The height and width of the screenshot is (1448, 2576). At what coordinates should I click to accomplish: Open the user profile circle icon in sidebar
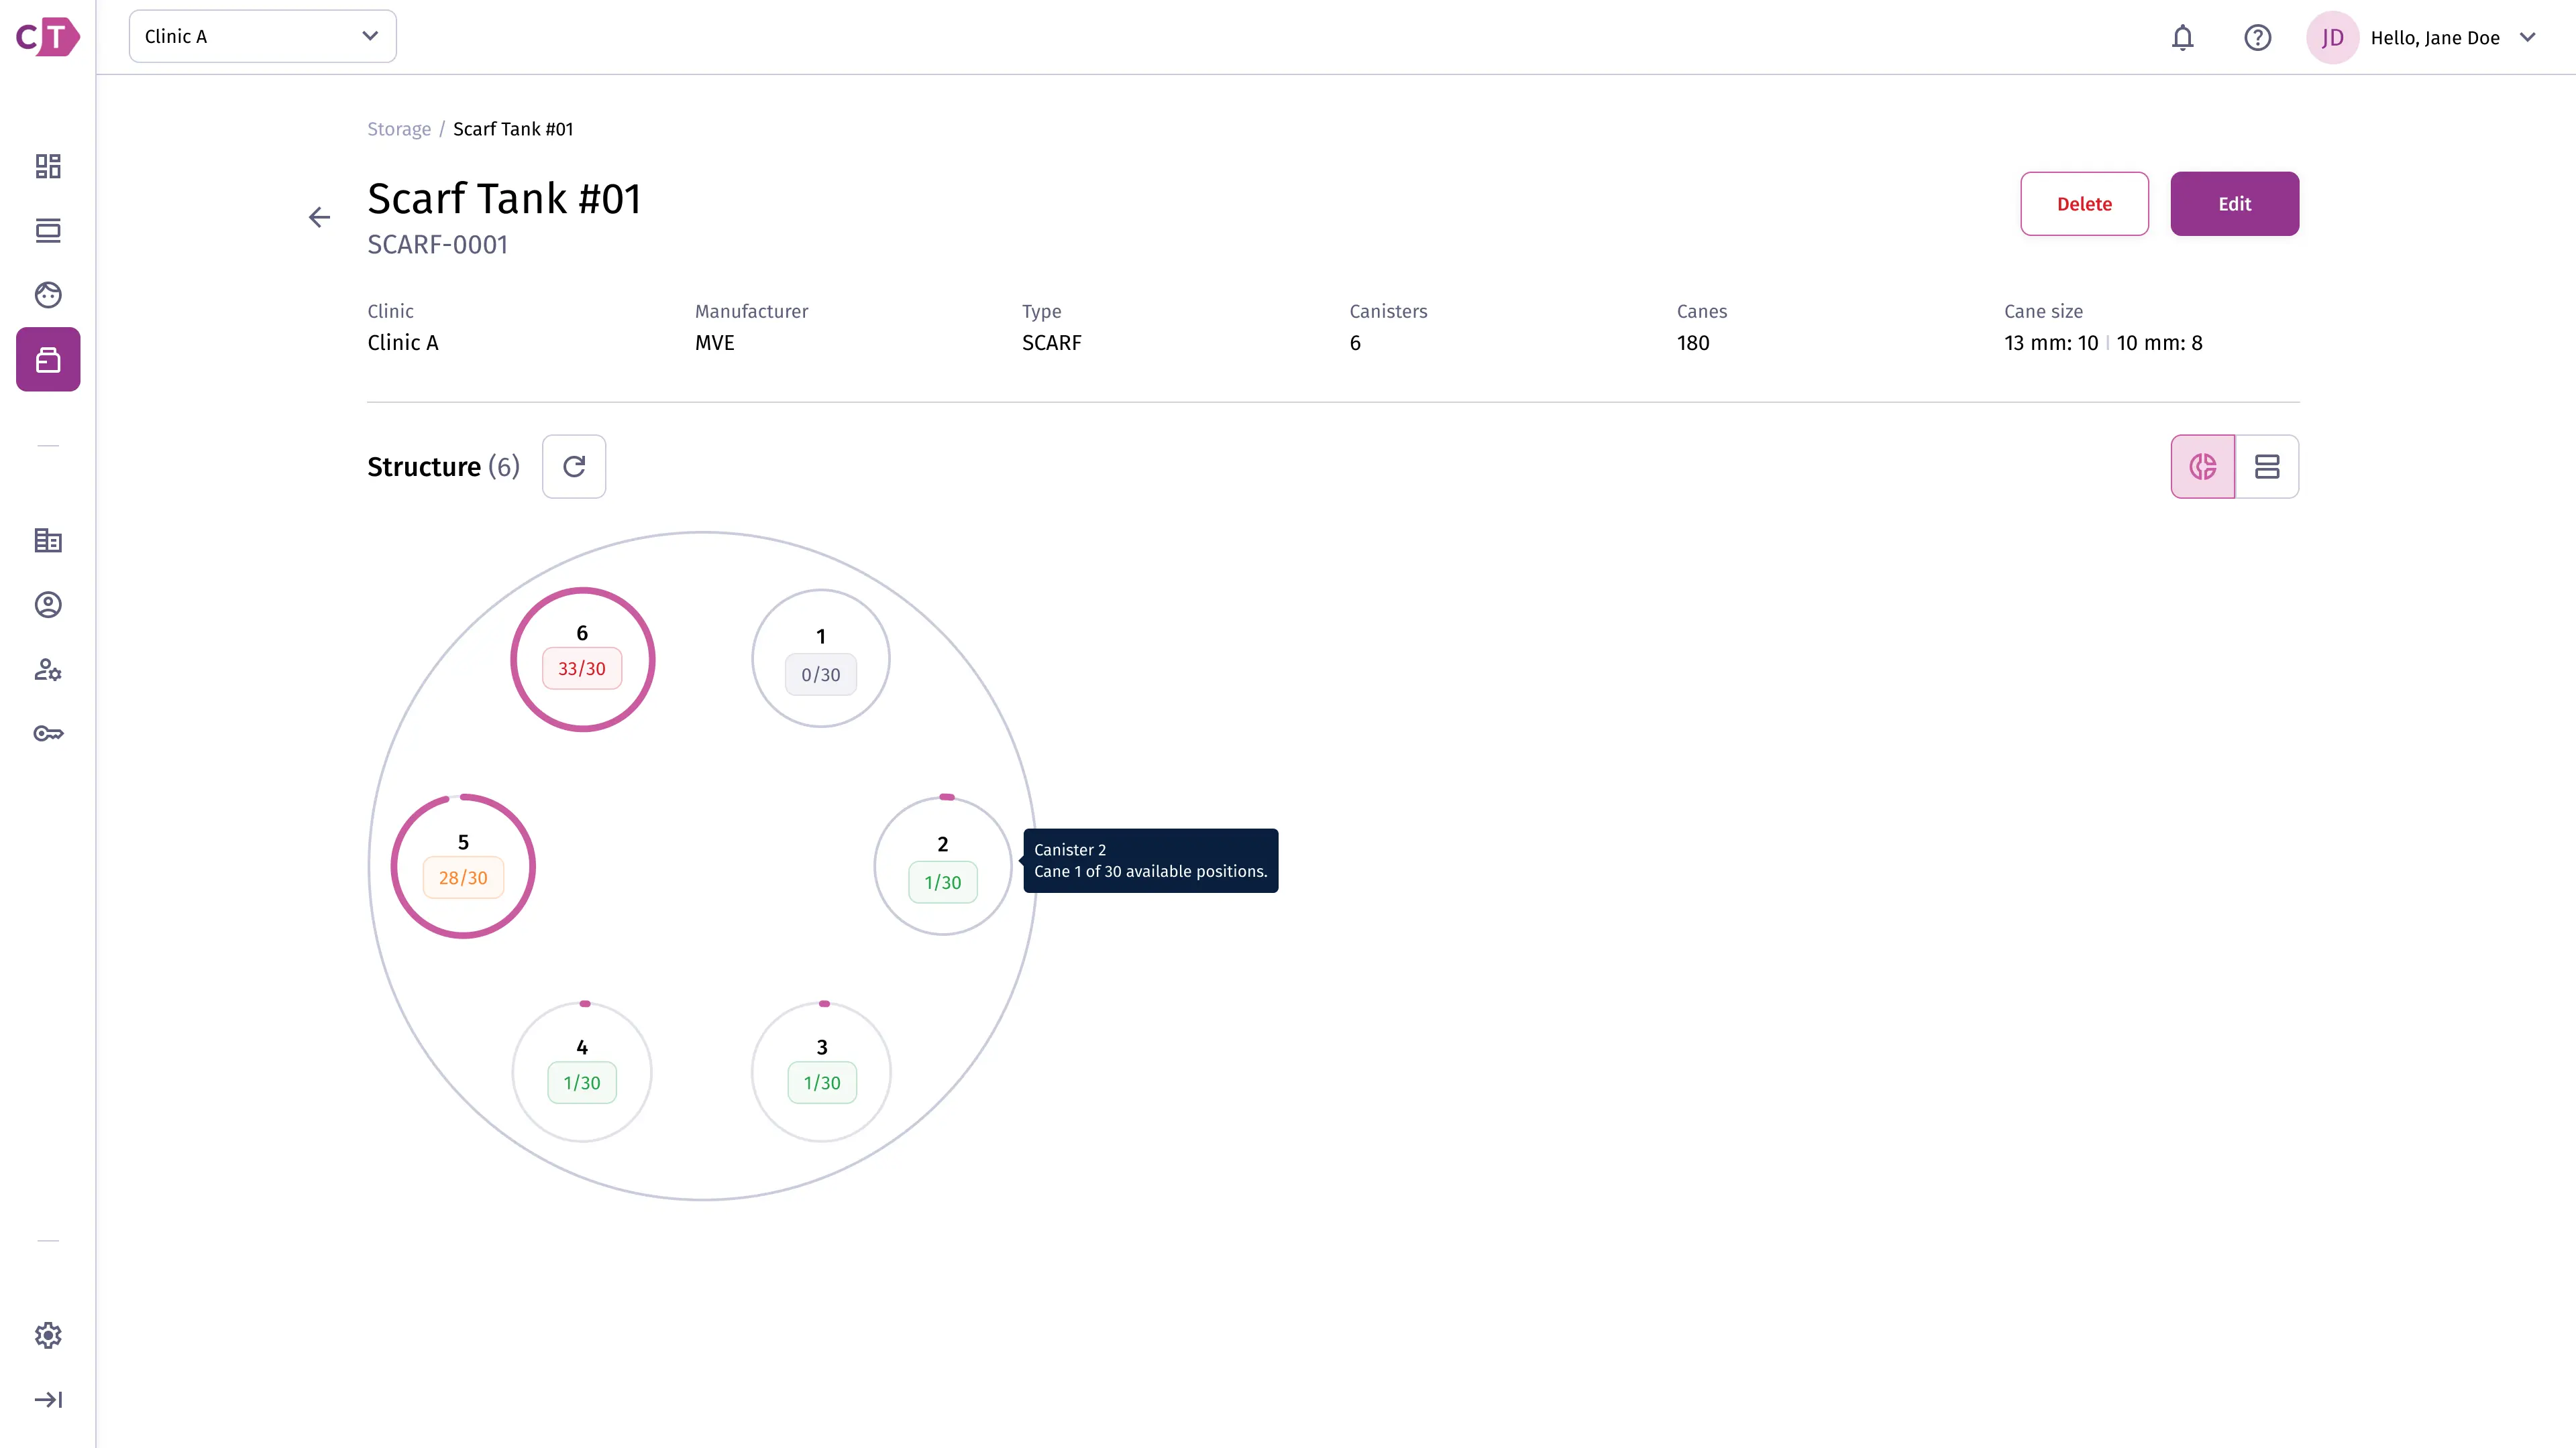coord(48,605)
